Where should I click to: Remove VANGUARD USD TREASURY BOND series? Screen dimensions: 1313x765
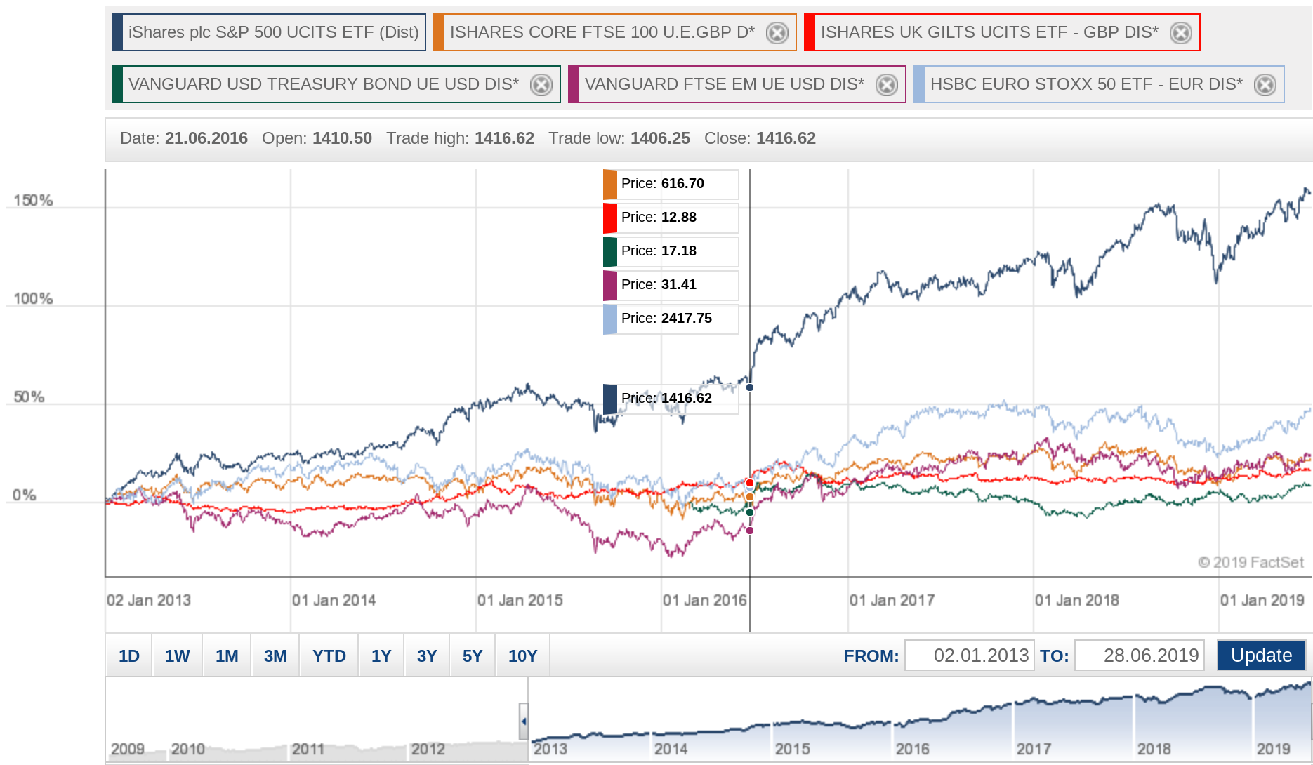(x=541, y=85)
